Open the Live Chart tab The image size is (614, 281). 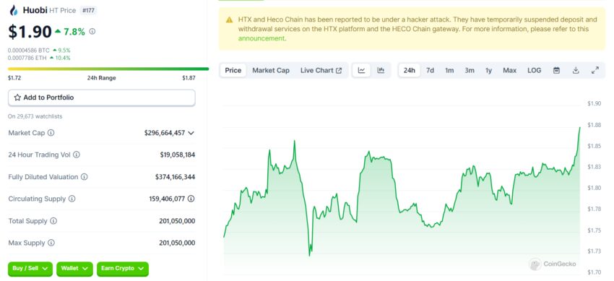click(x=321, y=71)
